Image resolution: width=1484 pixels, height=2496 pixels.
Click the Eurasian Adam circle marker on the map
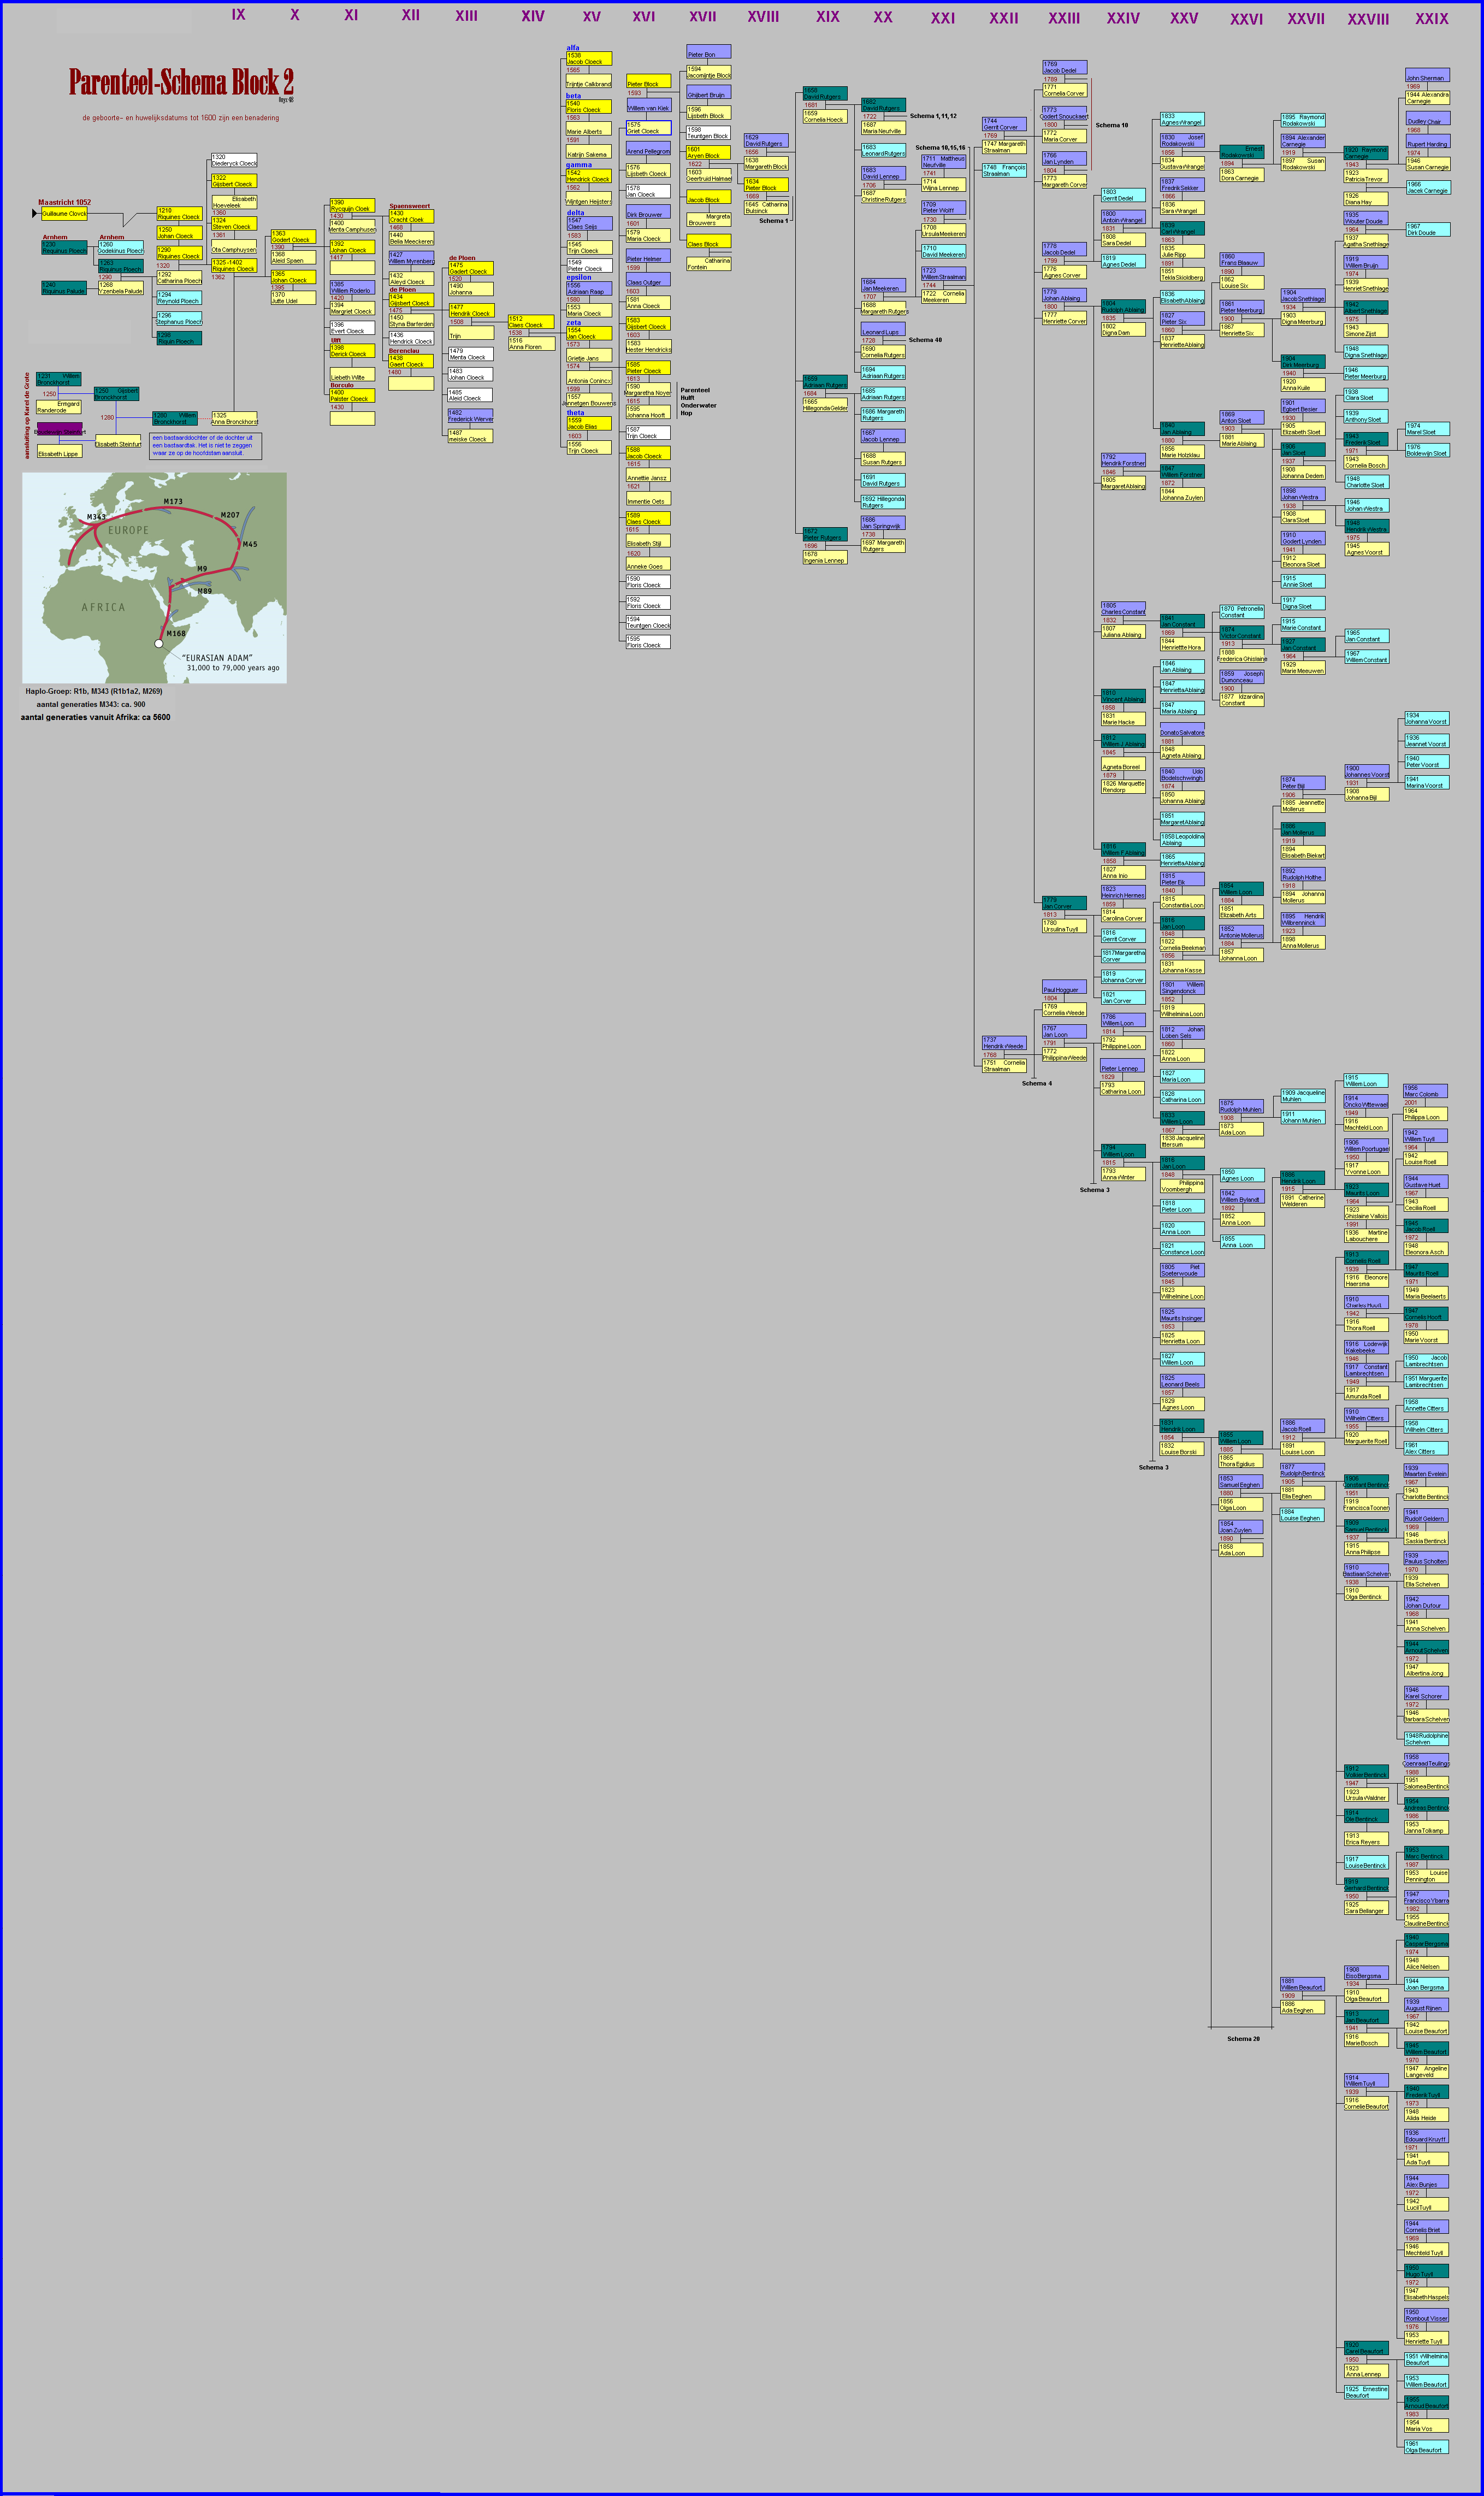point(159,643)
